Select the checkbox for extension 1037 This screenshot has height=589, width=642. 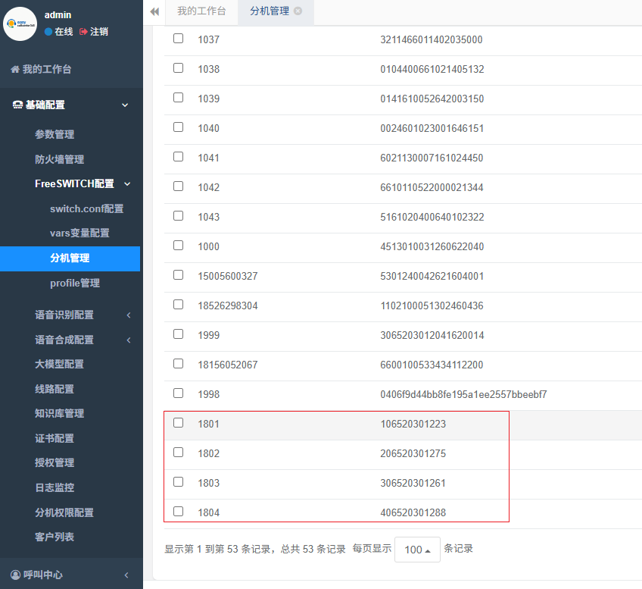[178, 39]
